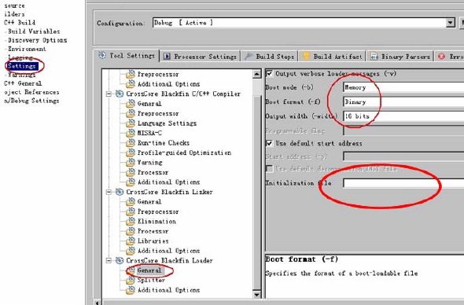Click the compiler Processor folder icon

[x=131, y=172]
